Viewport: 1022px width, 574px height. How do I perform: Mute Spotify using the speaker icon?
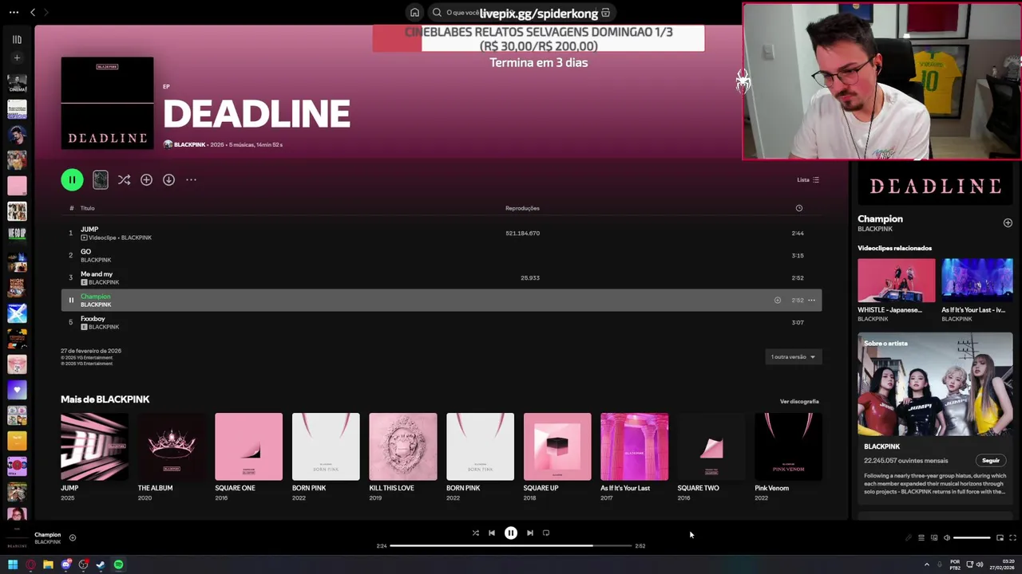click(x=947, y=538)
